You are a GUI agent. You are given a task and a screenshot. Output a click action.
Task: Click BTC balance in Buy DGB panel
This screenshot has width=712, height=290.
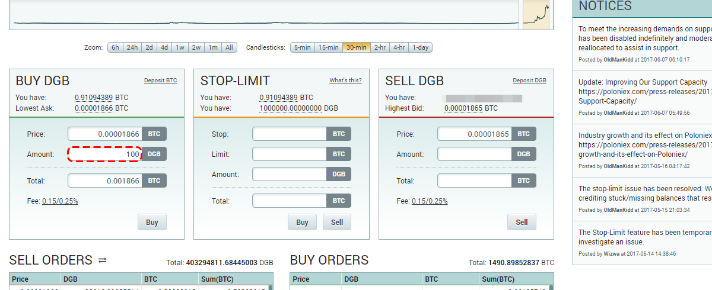pos(94,98)
